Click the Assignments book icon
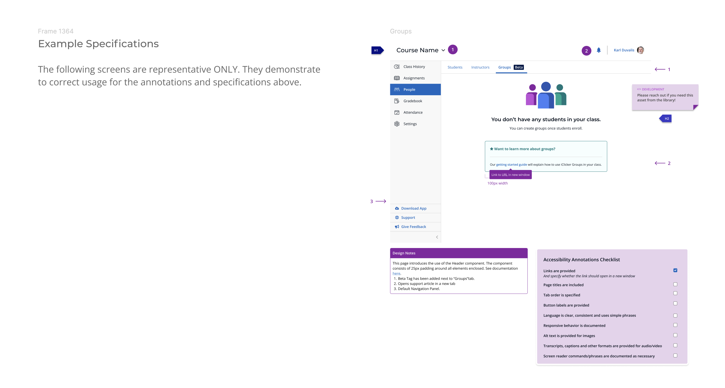This screenshot has width=725, height=388. tap(397, 78)
